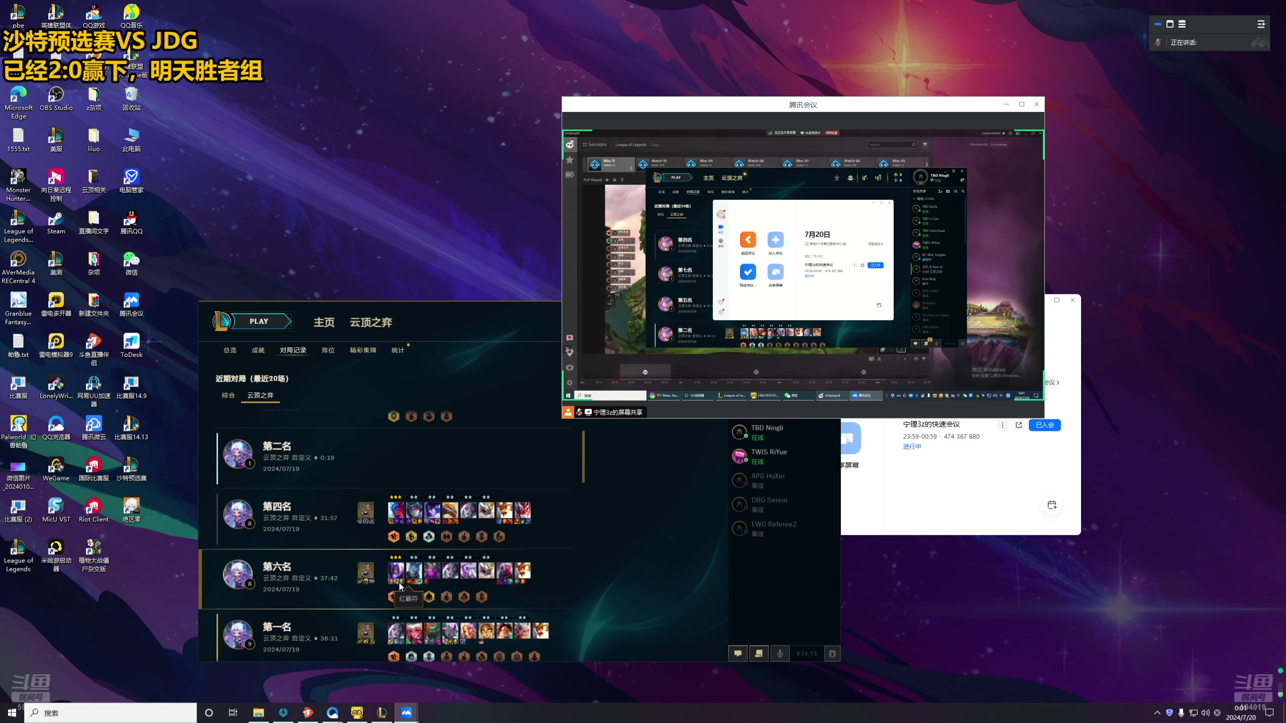Click the taskbar 搜索 search box
1286x723 pixels.
[x=111, y=712]
